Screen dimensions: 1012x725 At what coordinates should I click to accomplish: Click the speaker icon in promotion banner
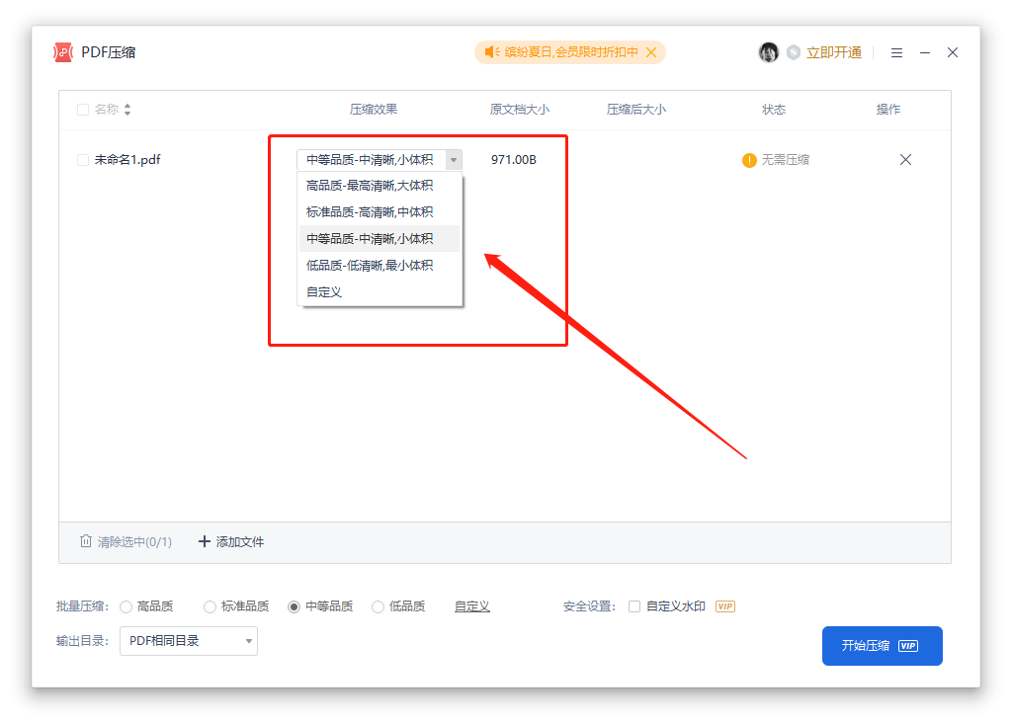pyautogui.click(x=492, y=52)
